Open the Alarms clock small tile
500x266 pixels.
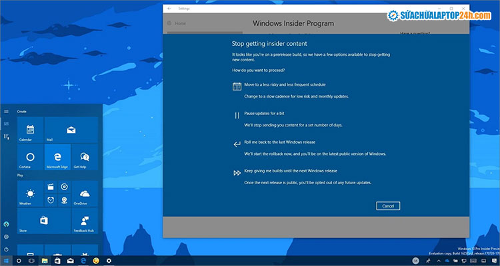tap(51, 200)
